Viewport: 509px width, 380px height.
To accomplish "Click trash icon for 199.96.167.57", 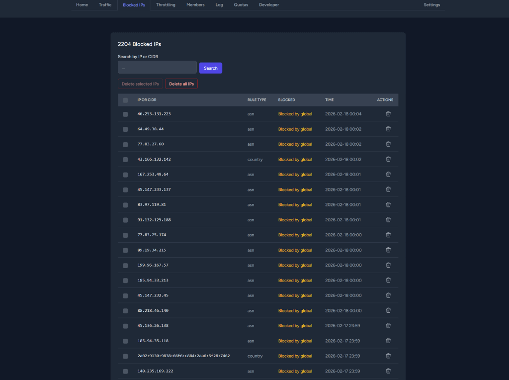I will 388,265.
